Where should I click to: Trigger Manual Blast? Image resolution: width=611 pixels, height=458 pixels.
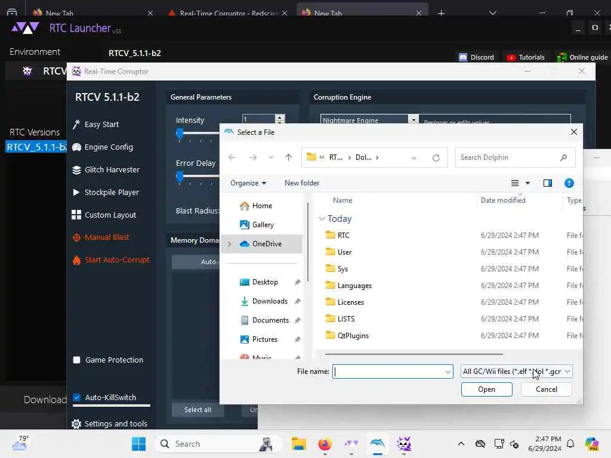(100, 237)
